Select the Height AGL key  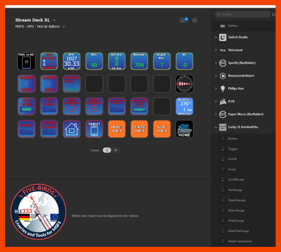[162, 61]
